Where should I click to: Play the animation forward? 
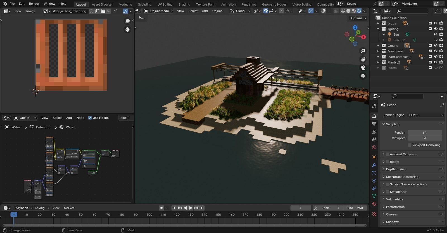point(191,208)
